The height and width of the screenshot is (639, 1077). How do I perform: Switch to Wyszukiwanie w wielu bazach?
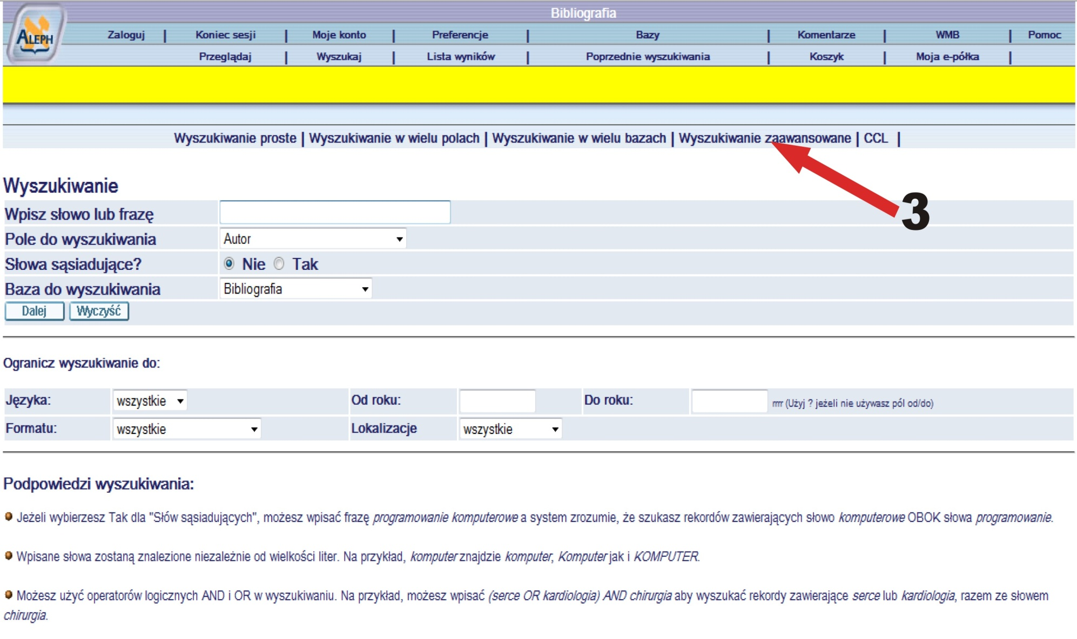click(579, 139)
